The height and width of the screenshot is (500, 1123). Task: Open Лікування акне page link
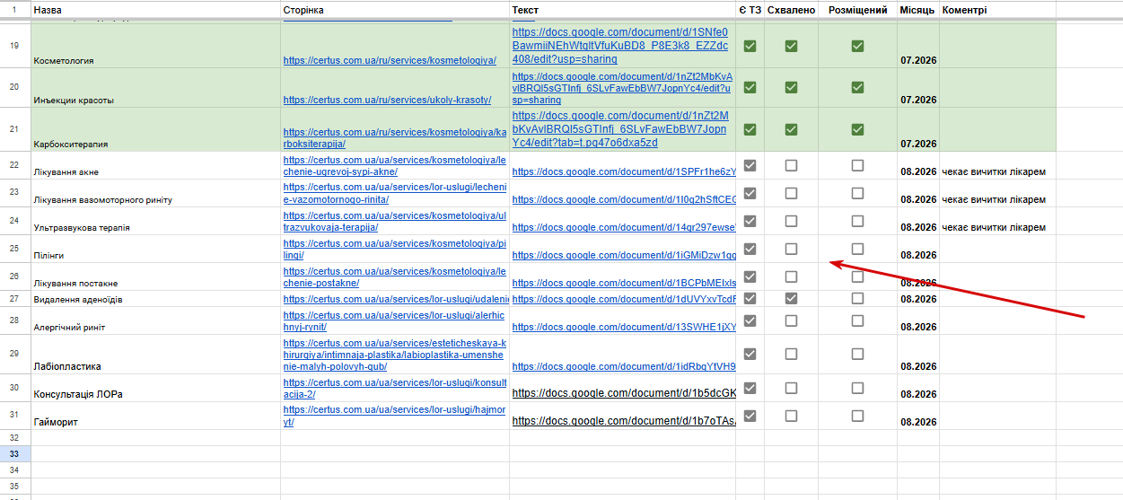click(395, 166)
